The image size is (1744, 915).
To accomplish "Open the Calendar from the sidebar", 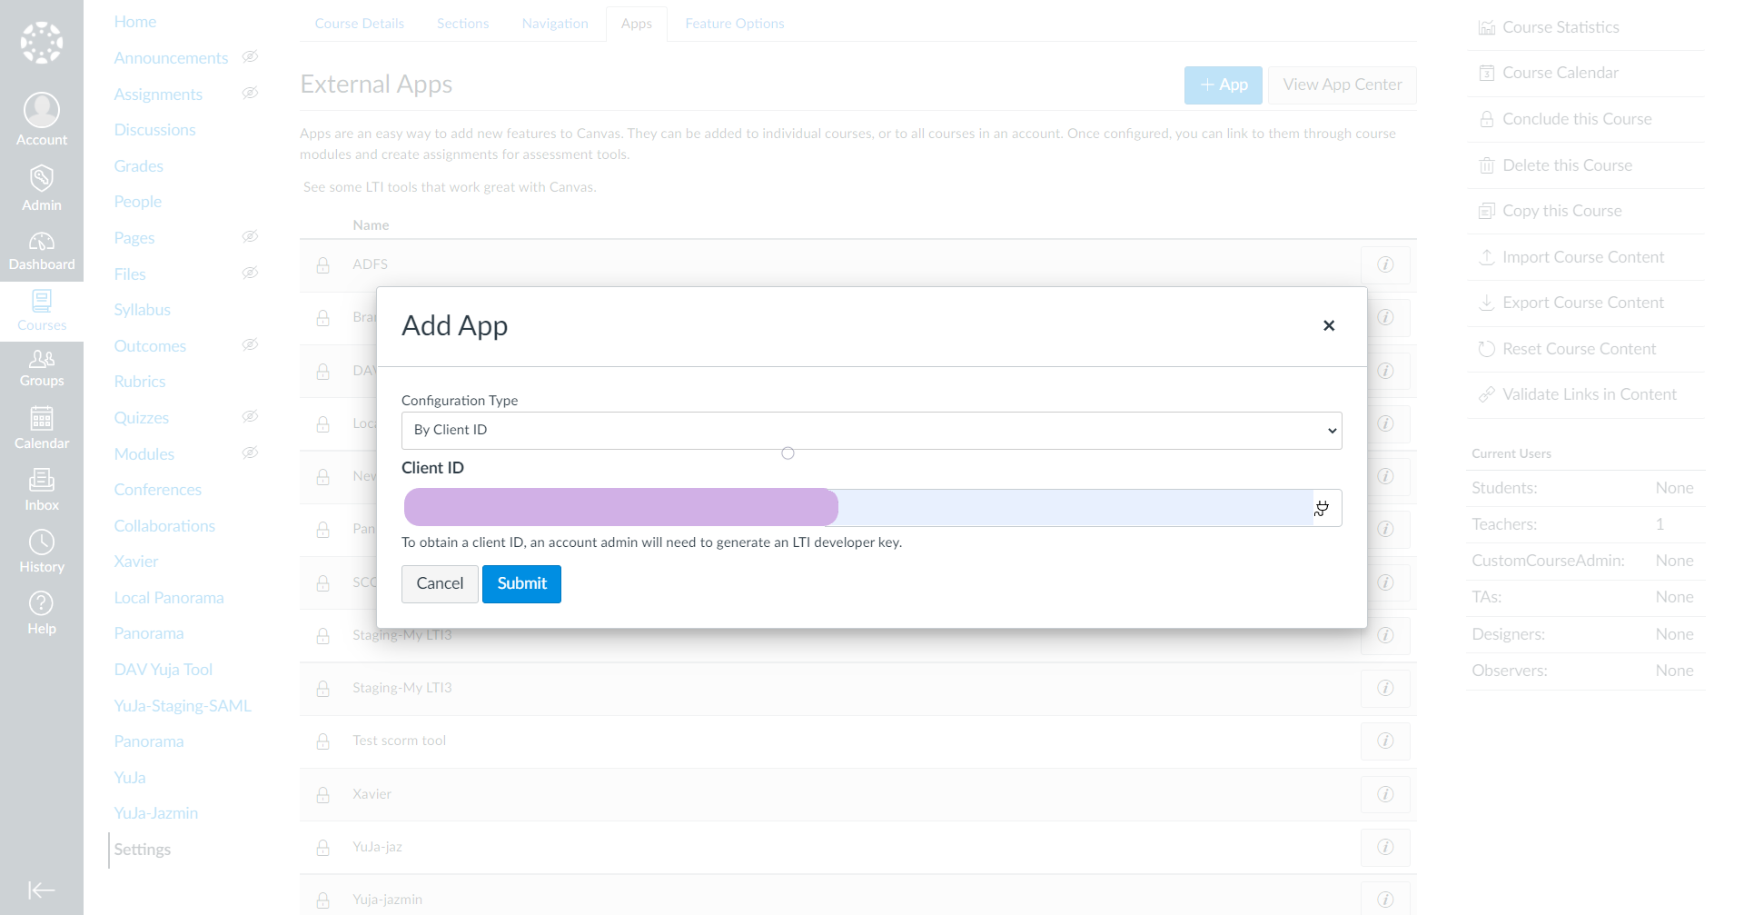I will tap(42, 428).
